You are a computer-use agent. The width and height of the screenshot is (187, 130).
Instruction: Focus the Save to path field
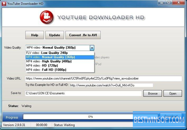(x=83, y=93)
